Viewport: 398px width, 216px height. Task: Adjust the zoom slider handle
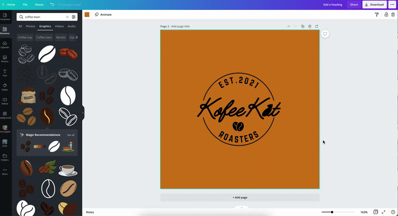click(332, 212)
